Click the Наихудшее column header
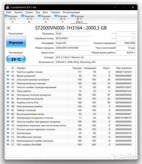 90,68
